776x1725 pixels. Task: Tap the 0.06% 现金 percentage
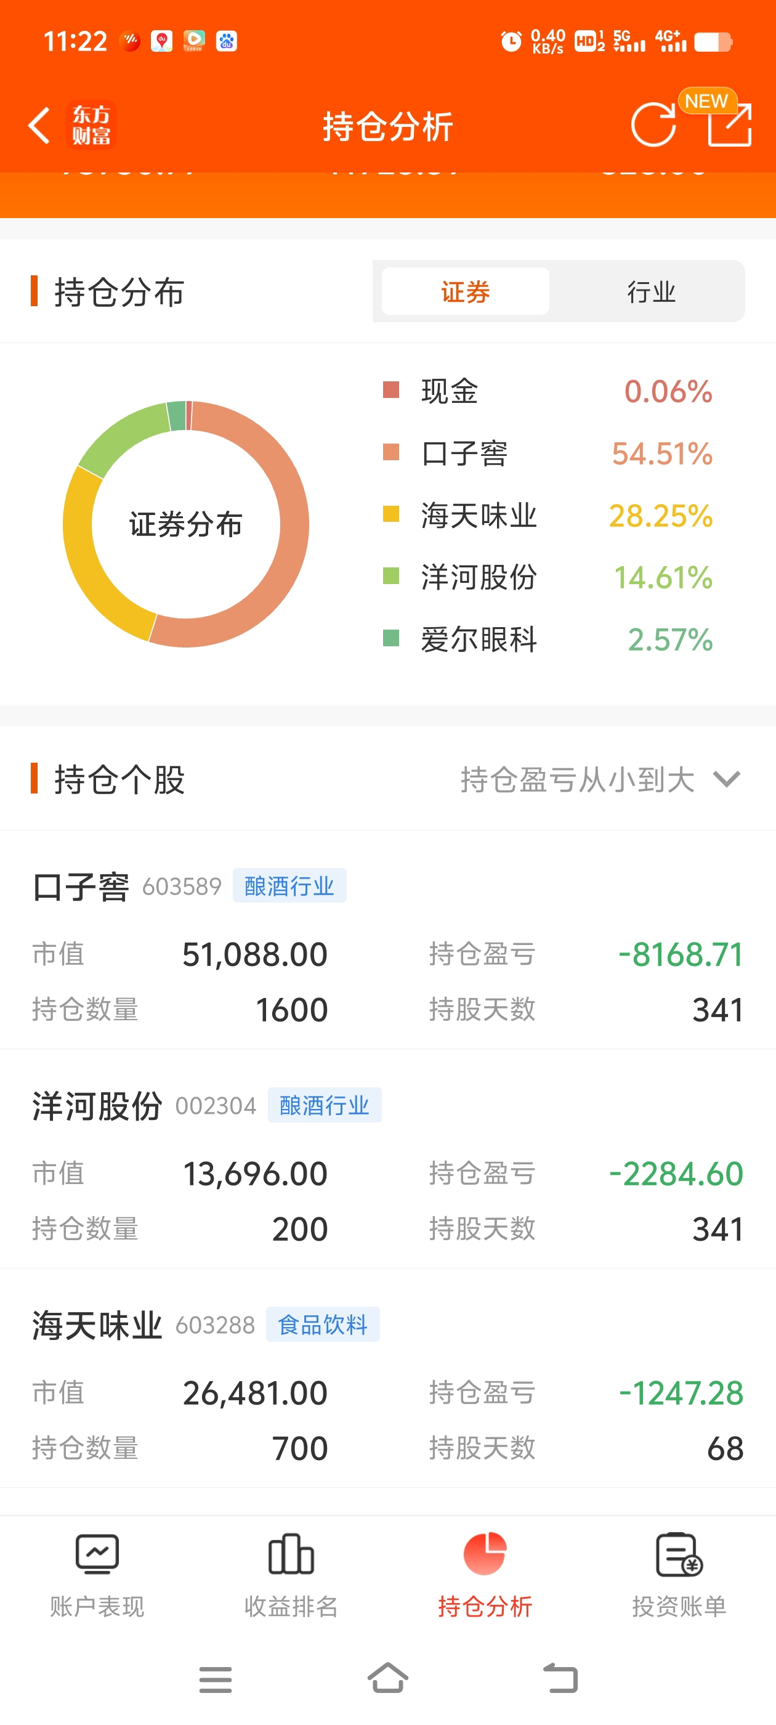tap(668, 392)
